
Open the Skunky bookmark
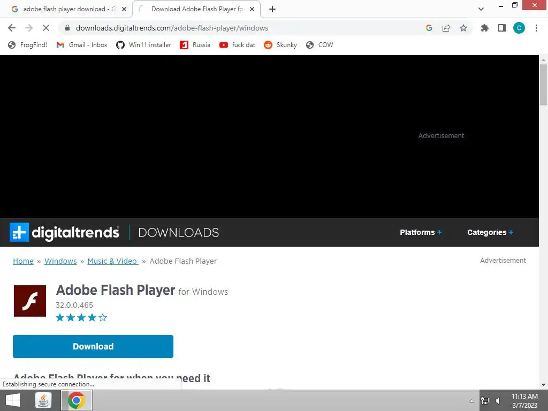280,45
